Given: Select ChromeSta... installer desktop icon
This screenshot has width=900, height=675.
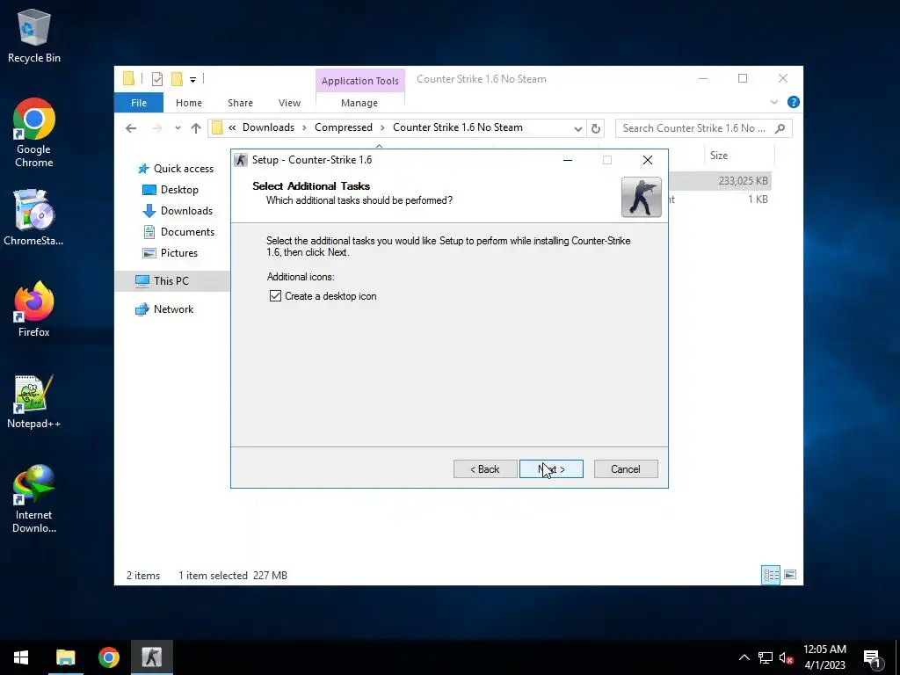Looking at the screenshot, I should coord(33,218).
